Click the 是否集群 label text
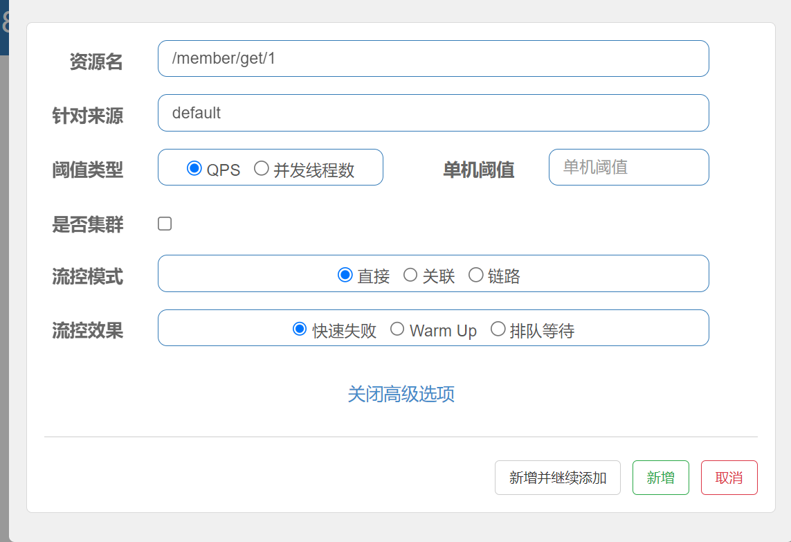This screenshot has width=791, height=542. pyautogui.click(x=88, y=224)
